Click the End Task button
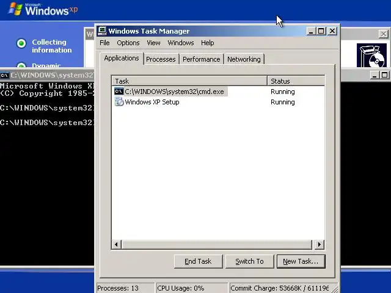Image resolution: width=391 pixels, height=293 pixels. (x=198, y=261)
